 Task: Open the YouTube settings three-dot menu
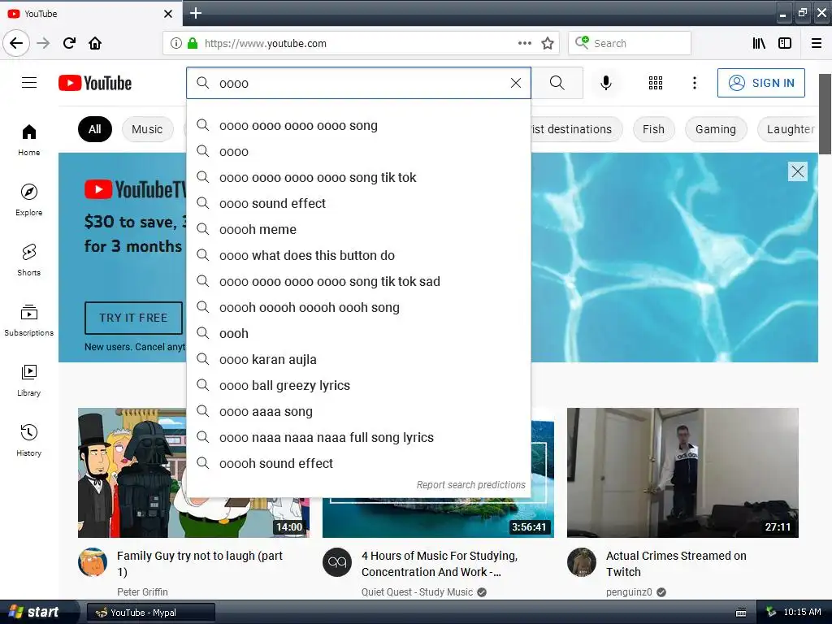694,83
